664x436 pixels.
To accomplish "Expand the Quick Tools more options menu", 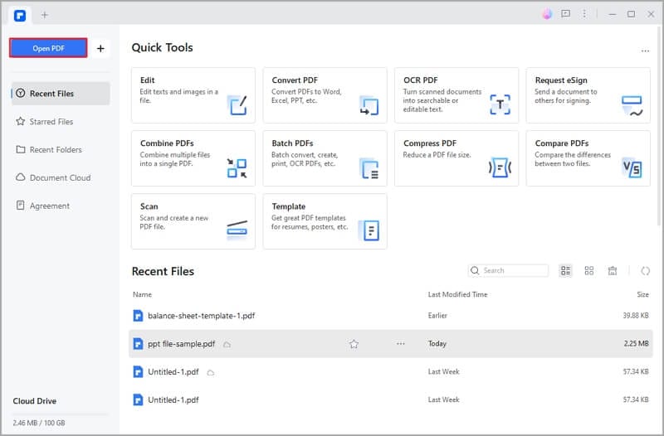I will click(x=645, y=51).
